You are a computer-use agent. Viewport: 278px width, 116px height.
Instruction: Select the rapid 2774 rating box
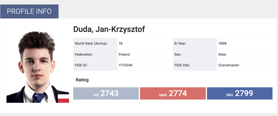point(173,93)
